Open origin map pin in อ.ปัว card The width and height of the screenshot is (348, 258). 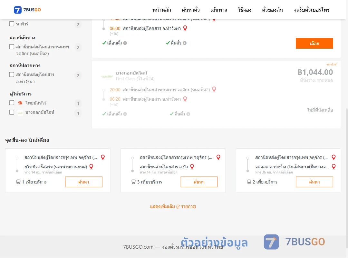(x=218, y=157)
